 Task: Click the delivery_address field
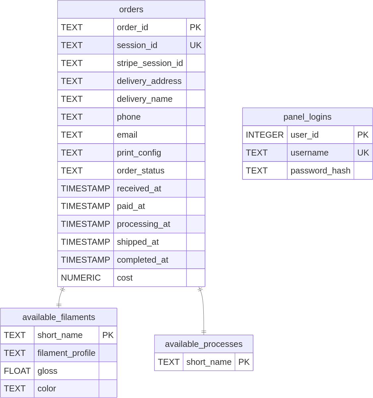click(149, 81)
